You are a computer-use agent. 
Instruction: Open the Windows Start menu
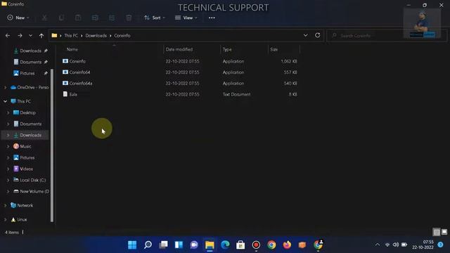(x=132, y=245)
